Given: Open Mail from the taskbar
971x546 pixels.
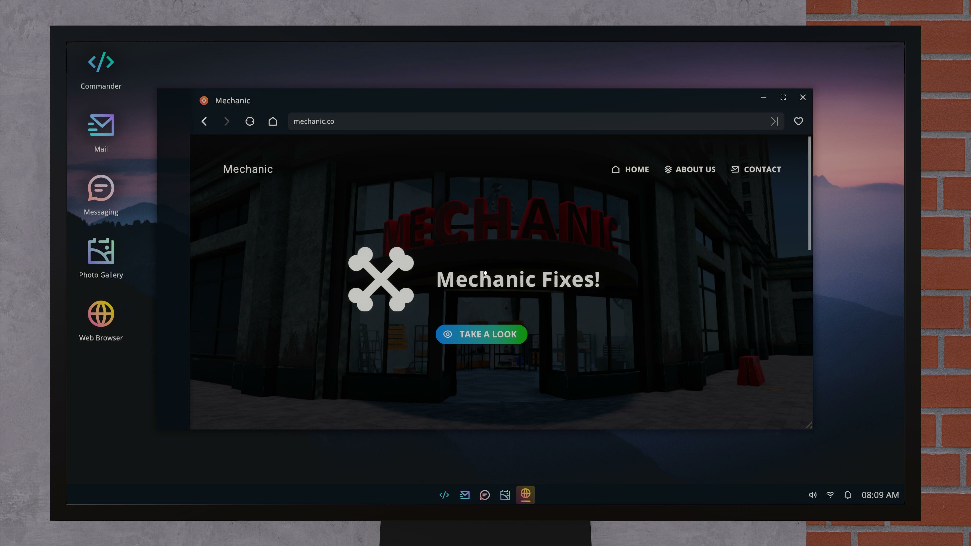Looking at the screenshot, I should tap(465, 494).
